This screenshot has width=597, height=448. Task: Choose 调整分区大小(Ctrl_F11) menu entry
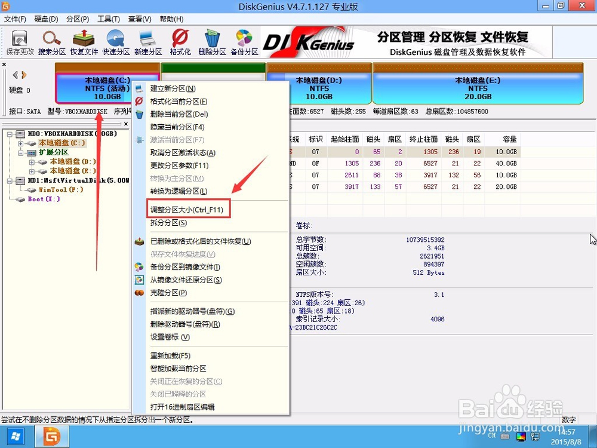click(x=186, y=210)
